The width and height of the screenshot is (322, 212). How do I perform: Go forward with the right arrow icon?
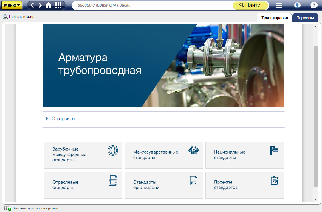point(40,5)
